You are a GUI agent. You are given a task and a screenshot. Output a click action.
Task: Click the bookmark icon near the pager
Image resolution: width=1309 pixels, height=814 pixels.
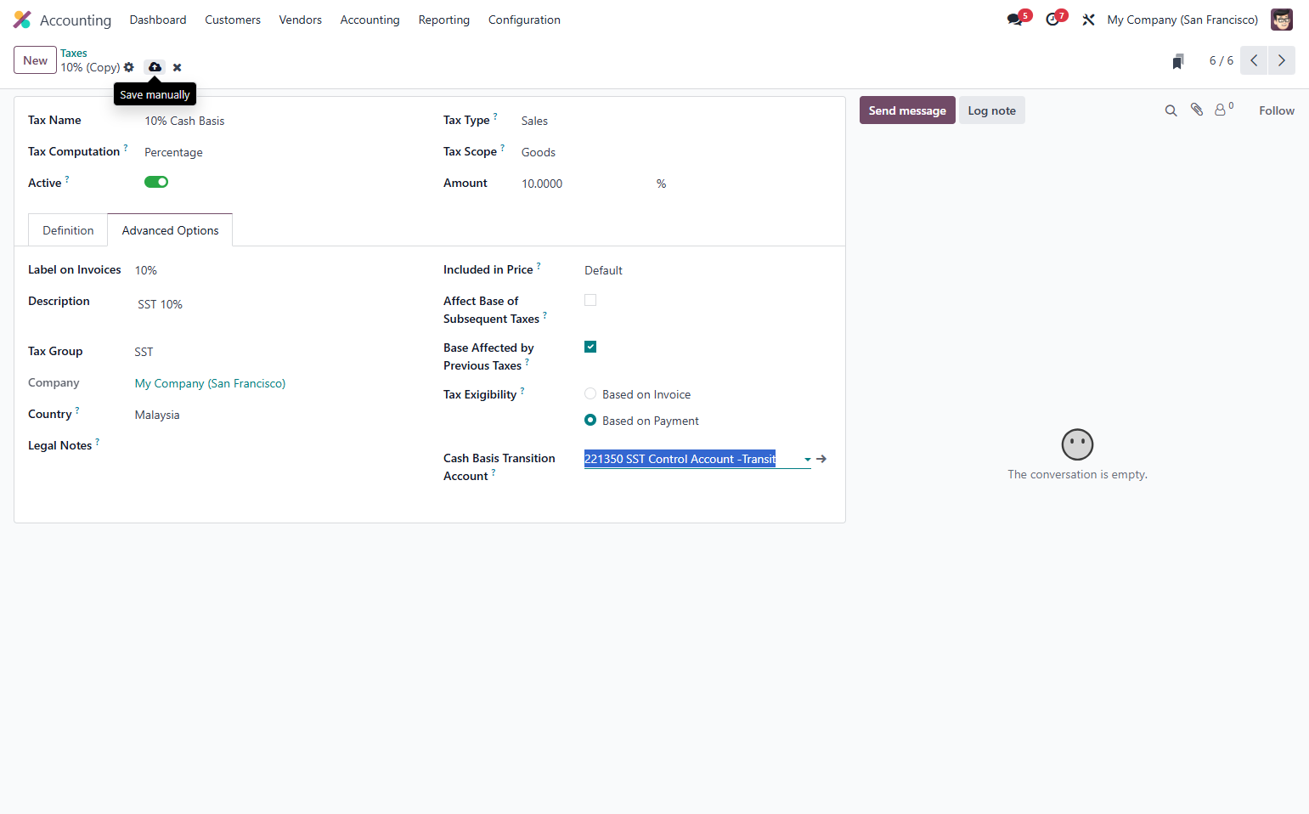click(x=1178, y=60)
